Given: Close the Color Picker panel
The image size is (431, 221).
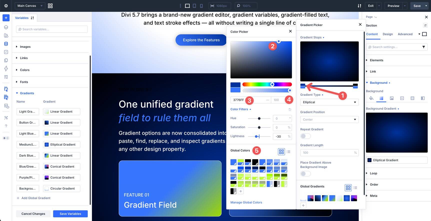Looking at the screenshot, I should point(290,31).
